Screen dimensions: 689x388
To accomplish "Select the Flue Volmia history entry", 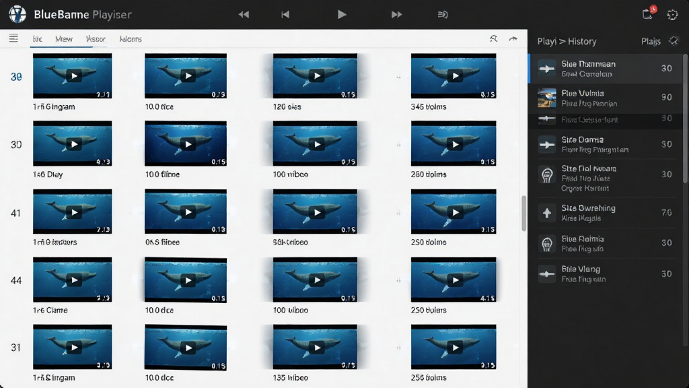I will (606, 98).
